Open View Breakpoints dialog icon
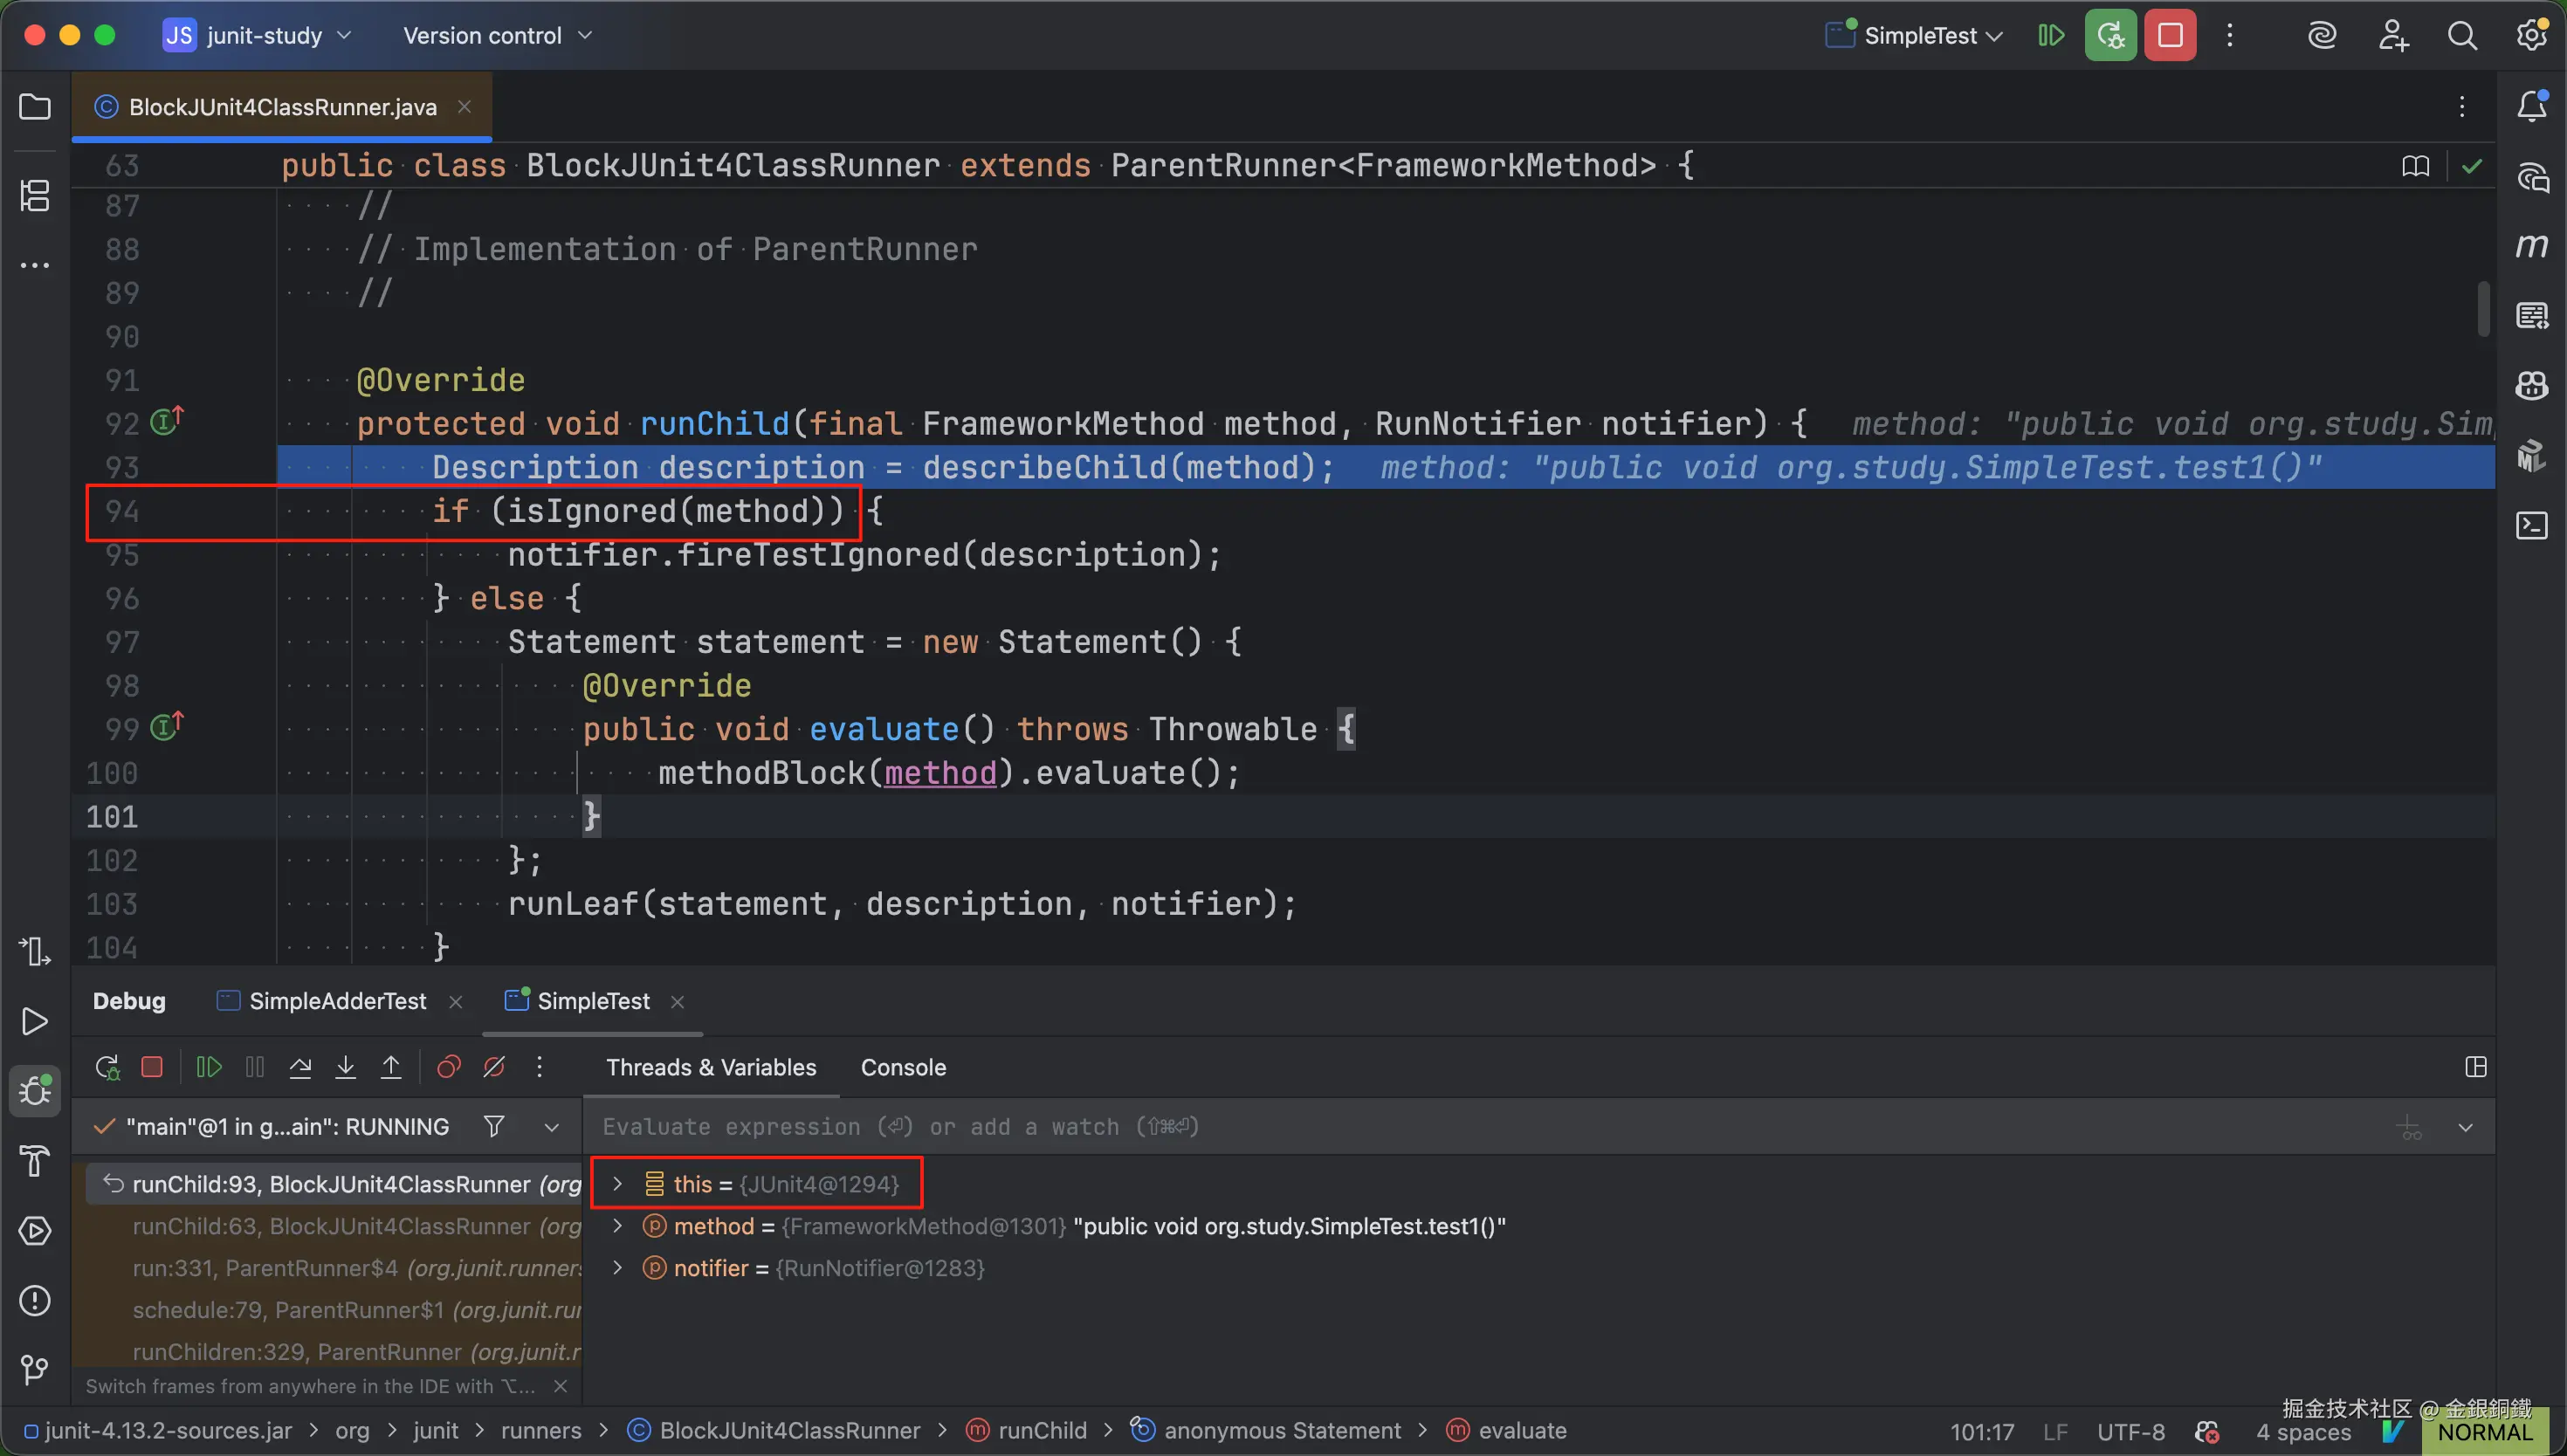The height and width of the screenshot is (1456, 2567). [449, 1067]
